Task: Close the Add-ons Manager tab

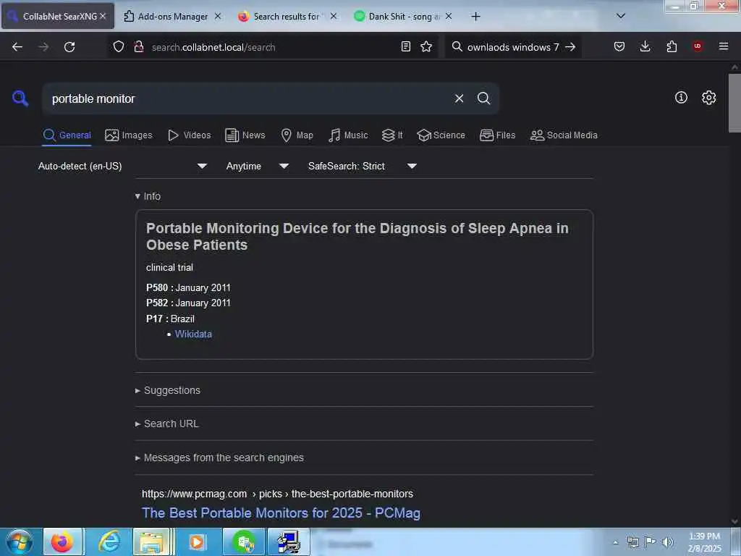Action: (x=217, y=16)
